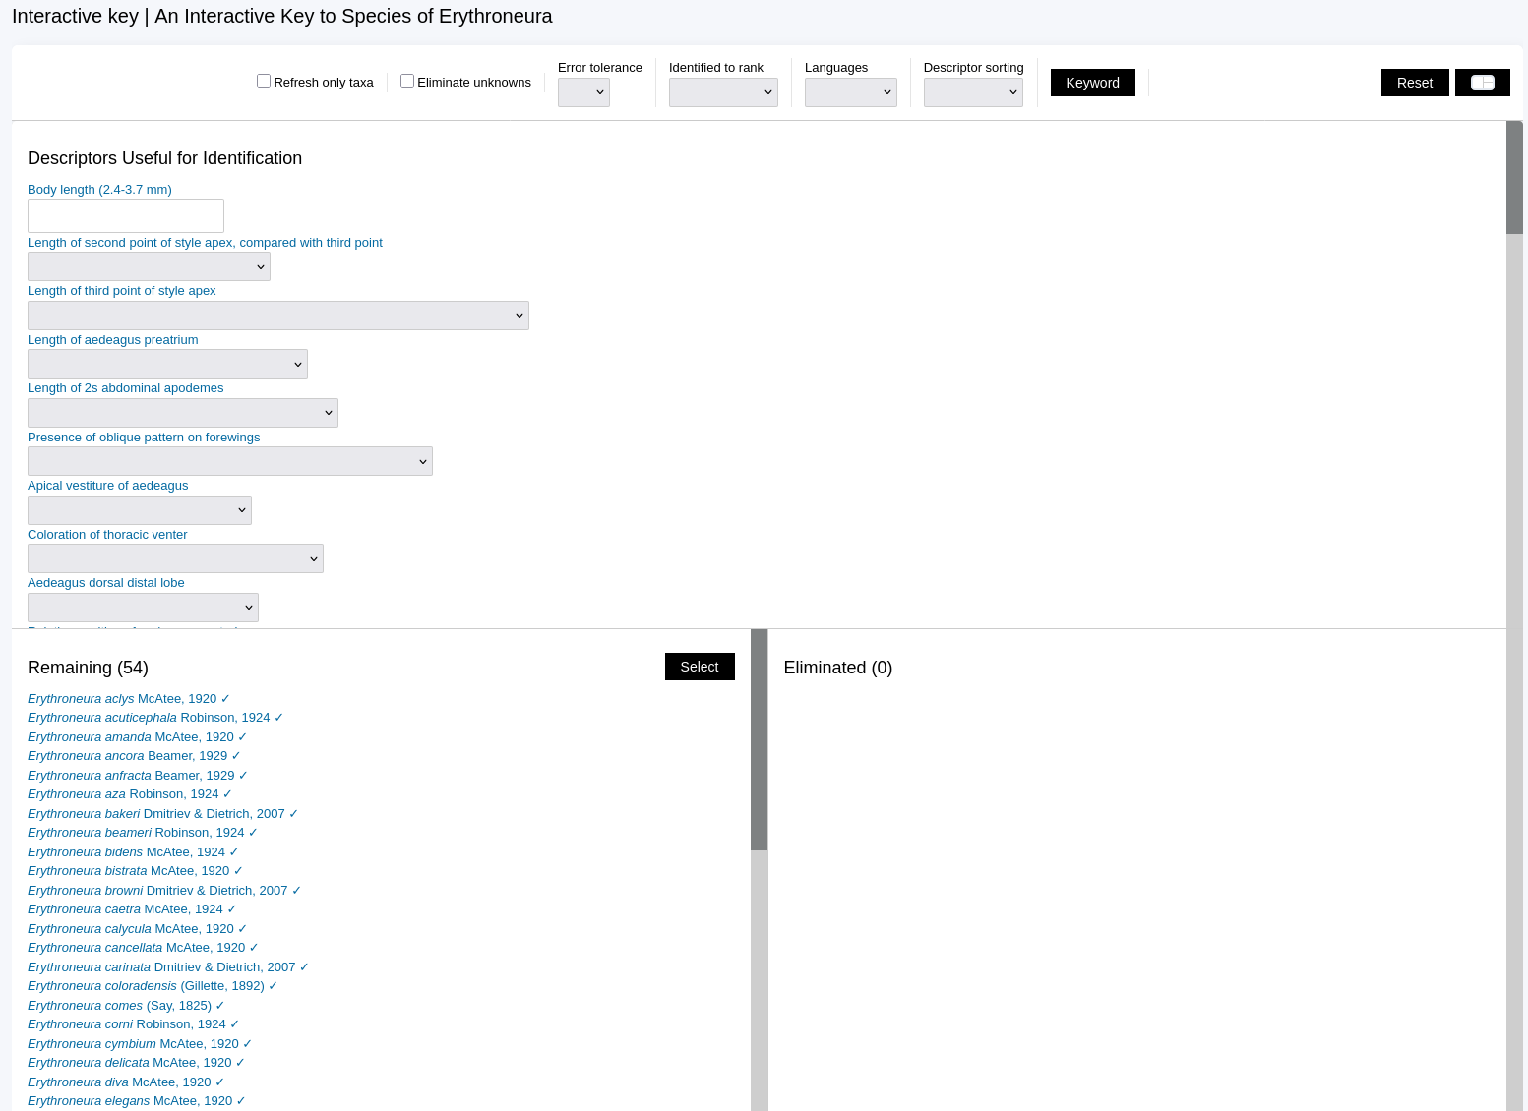1528x1111 pixels.
Task: Click the Reset button
Action: click(x=1414, y=83)
